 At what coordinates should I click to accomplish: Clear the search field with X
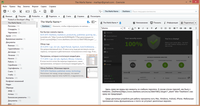click(196, 11)
